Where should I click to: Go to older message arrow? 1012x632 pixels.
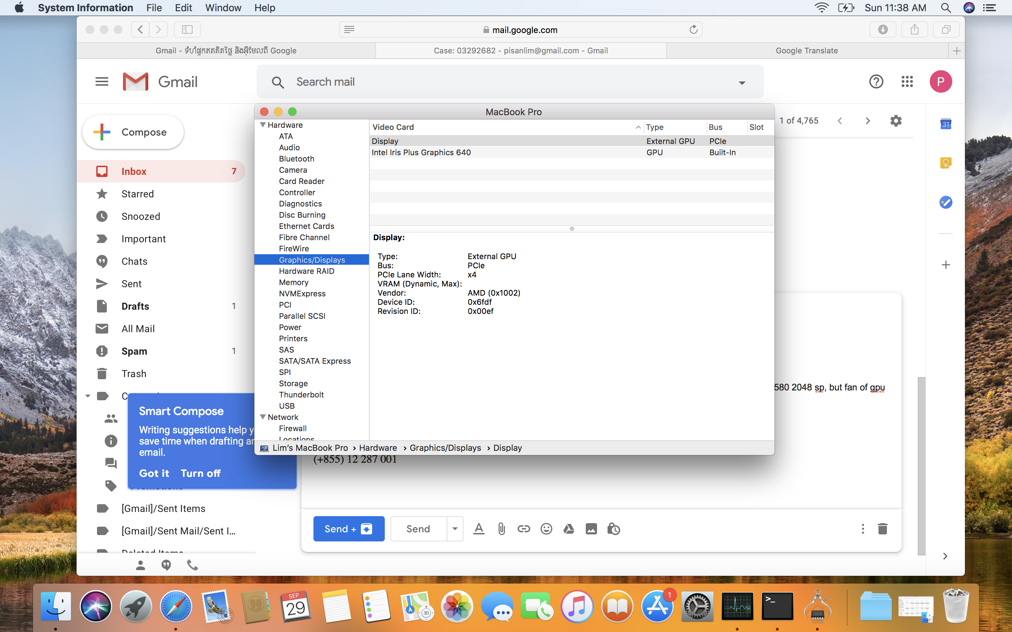click(868, 121)
